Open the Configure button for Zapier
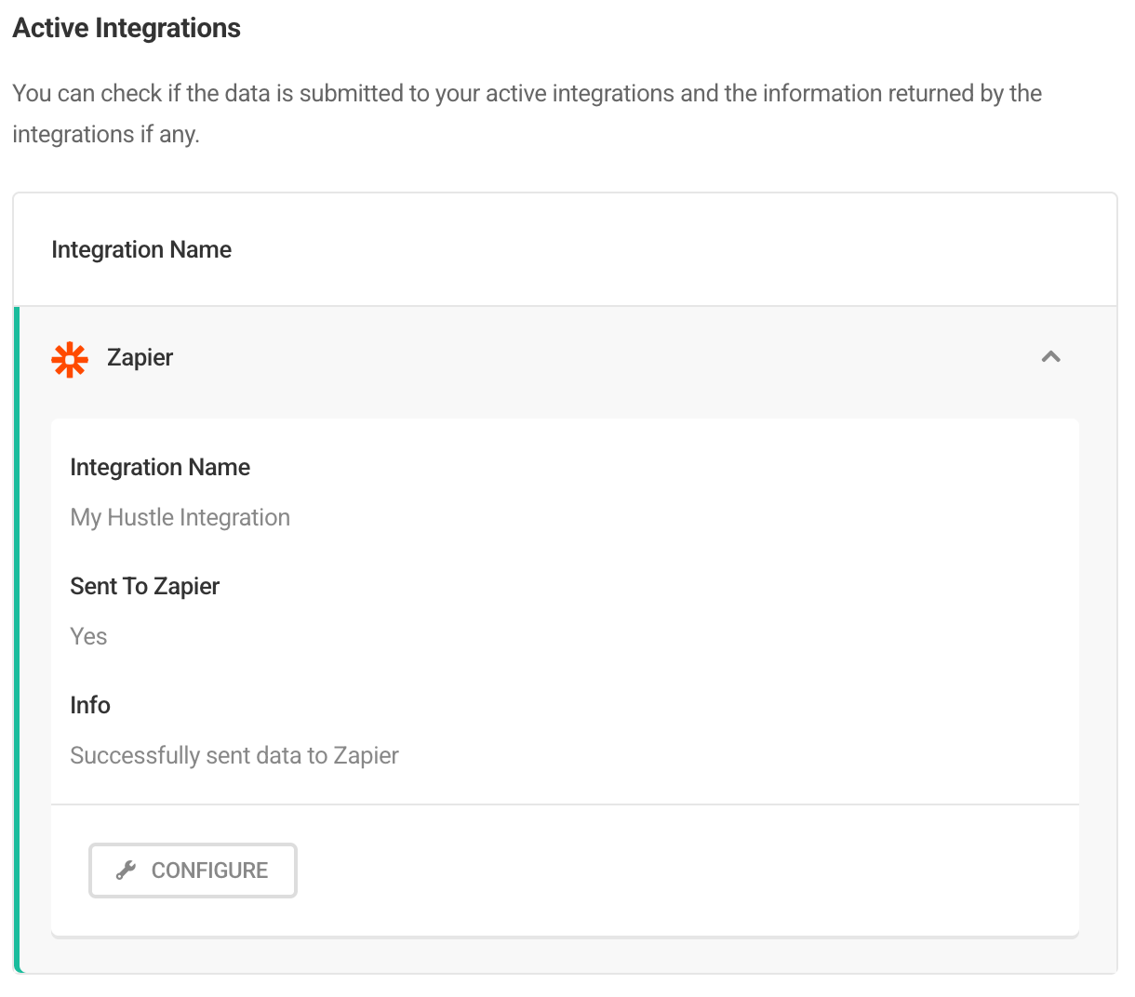Screen dimensions: 1135x997 [193, 871]
